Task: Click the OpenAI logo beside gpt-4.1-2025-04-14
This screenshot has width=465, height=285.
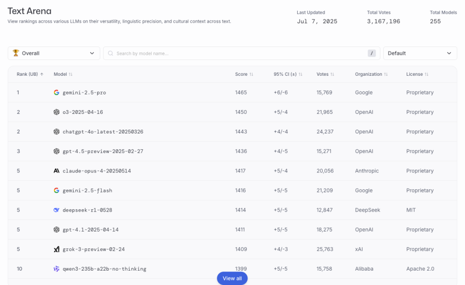Action: coord(56,230)
